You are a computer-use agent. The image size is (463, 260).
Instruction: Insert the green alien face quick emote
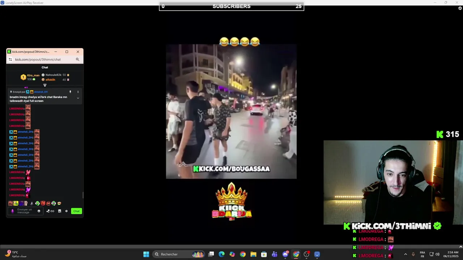[37, 203]
